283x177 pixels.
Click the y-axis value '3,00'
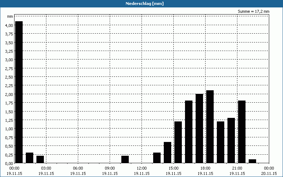pos(9,60)
